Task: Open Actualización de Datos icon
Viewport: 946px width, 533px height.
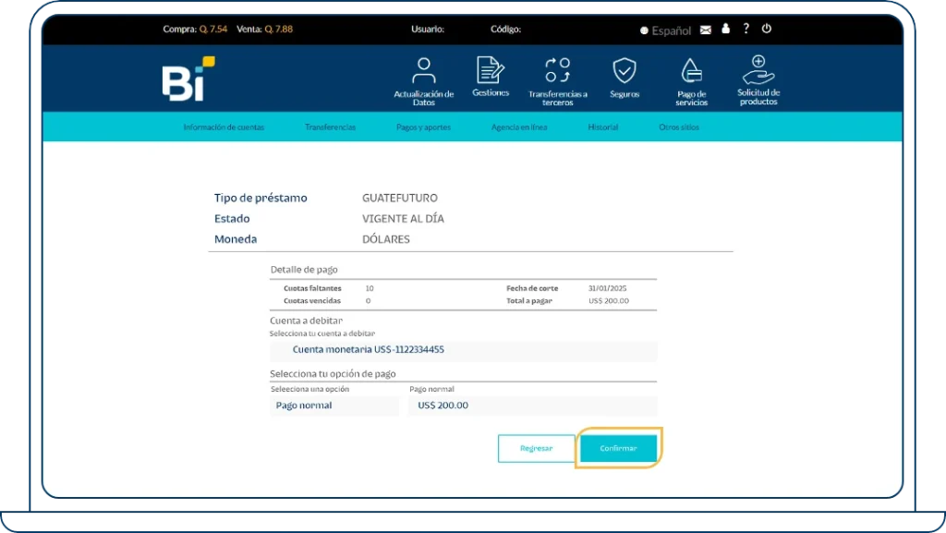Action: (424, 72)
